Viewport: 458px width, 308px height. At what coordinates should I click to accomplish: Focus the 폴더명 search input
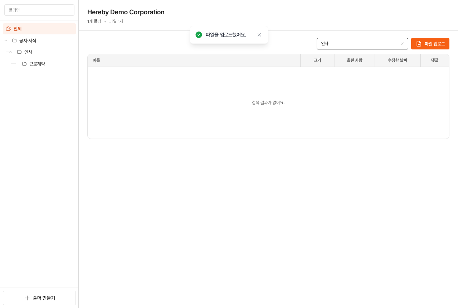pos(39,10)
